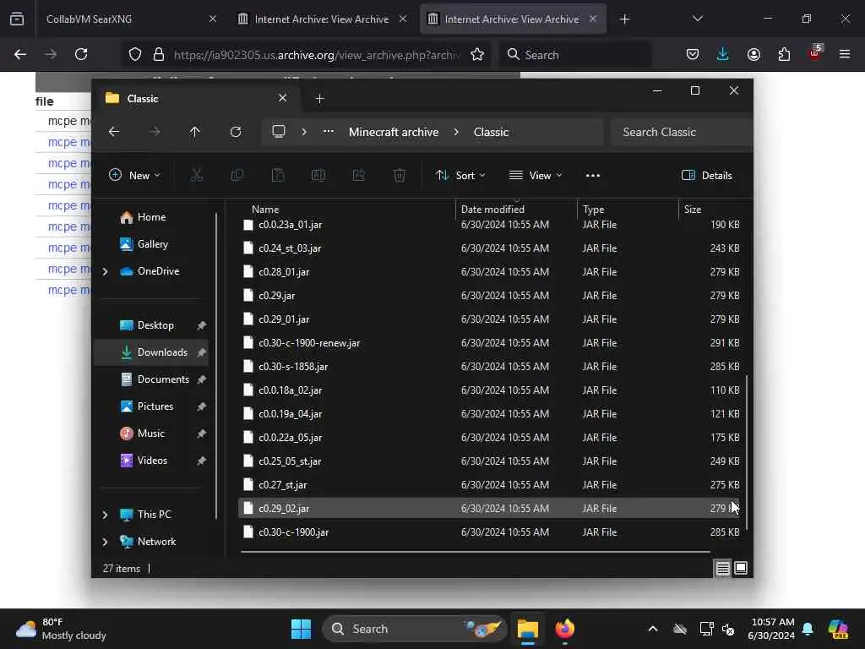
Task: Click Classic breadcrumb in address bar
Action: tap(491, 132)
